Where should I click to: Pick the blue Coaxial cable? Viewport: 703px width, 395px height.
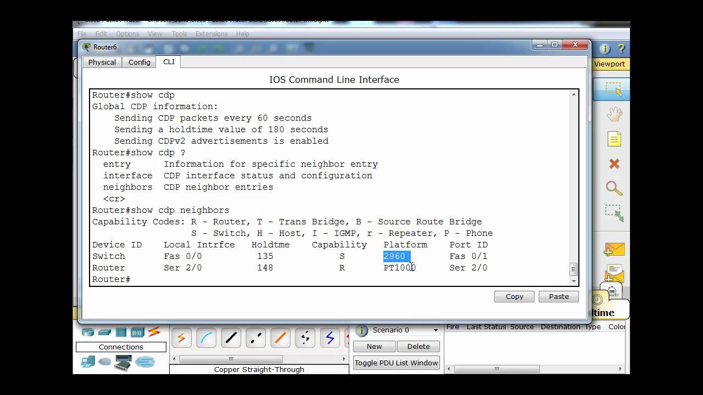point(330,338)
